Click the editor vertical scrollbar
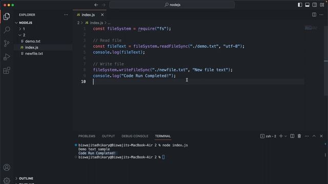 [326, 60]
